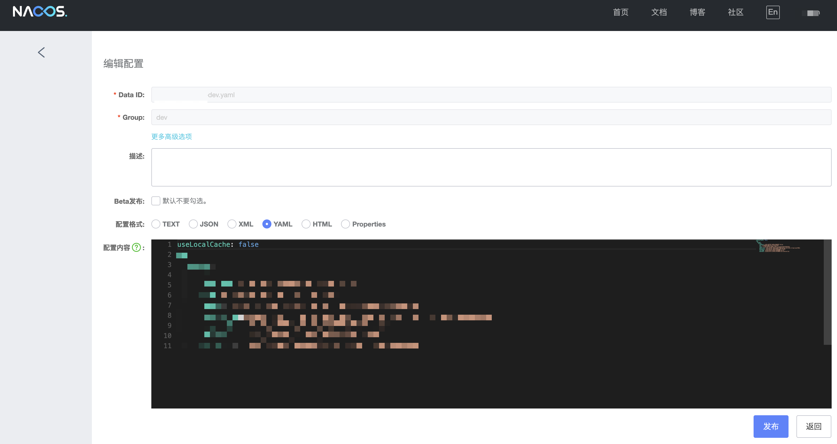Open the 社区 menu item
Image resolution: width=837 pixels, height=444 pixels.
(736, 12)
